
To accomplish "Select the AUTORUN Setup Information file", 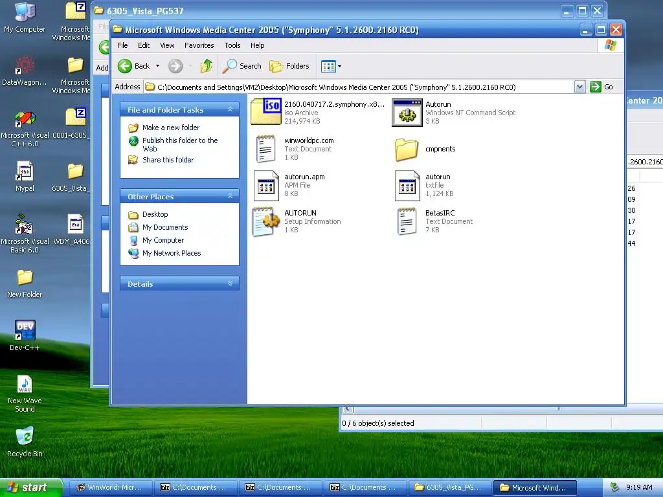I will pos(297,221).
